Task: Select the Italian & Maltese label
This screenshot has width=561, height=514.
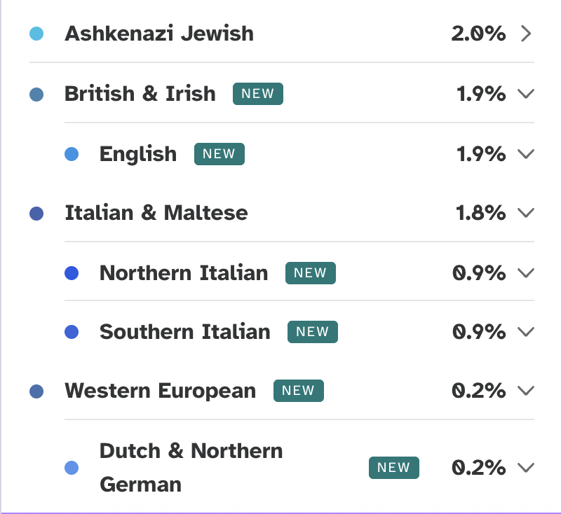Action: coord(156,213)
